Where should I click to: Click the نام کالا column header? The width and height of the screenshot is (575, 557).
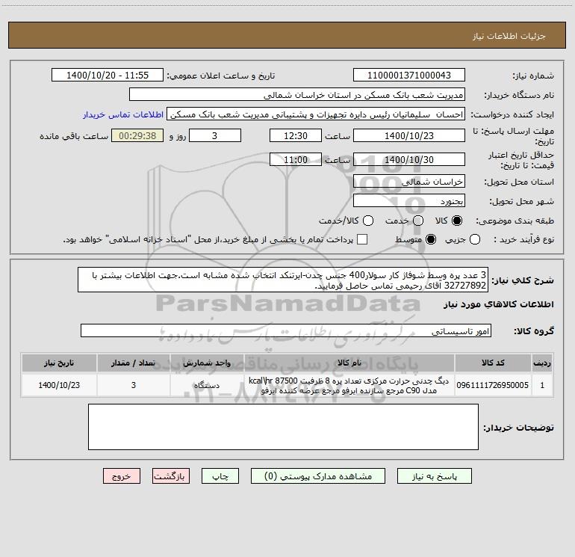[349, 363]
